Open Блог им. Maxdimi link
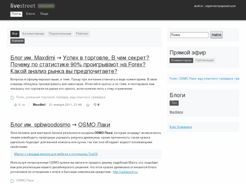Screen dimensions: 246x184 tap(33, 58)
